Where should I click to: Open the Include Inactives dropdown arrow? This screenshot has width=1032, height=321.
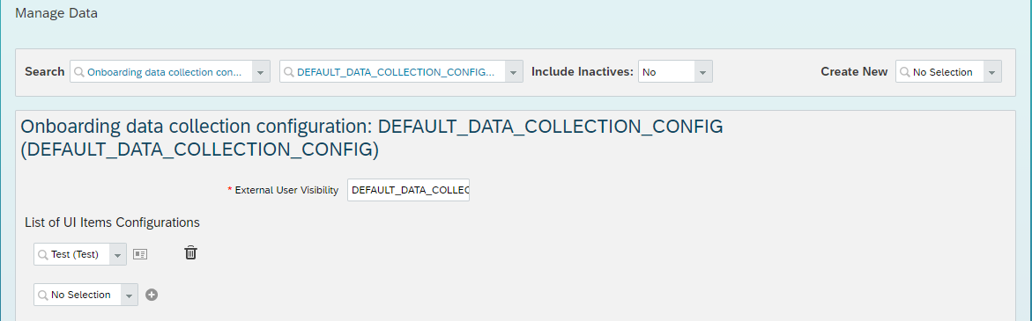(703, 71)
